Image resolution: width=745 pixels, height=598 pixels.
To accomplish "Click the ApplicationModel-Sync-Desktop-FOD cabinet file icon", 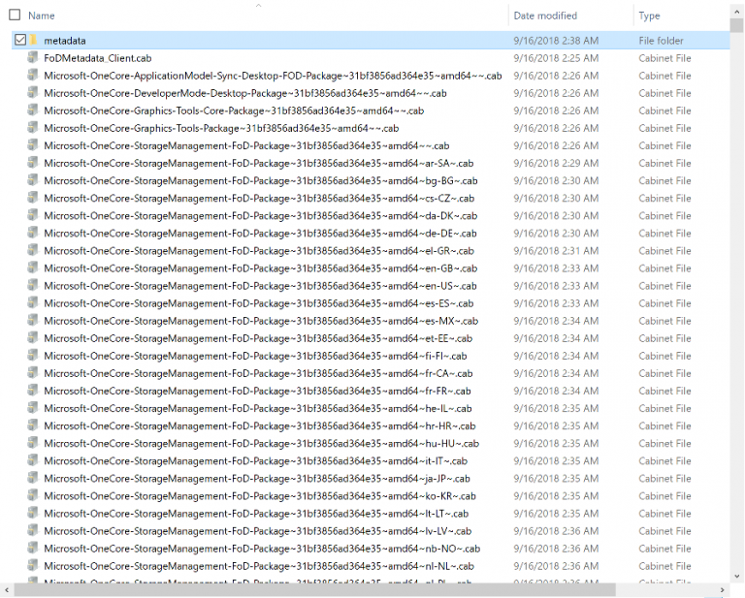I will (33, 76).
